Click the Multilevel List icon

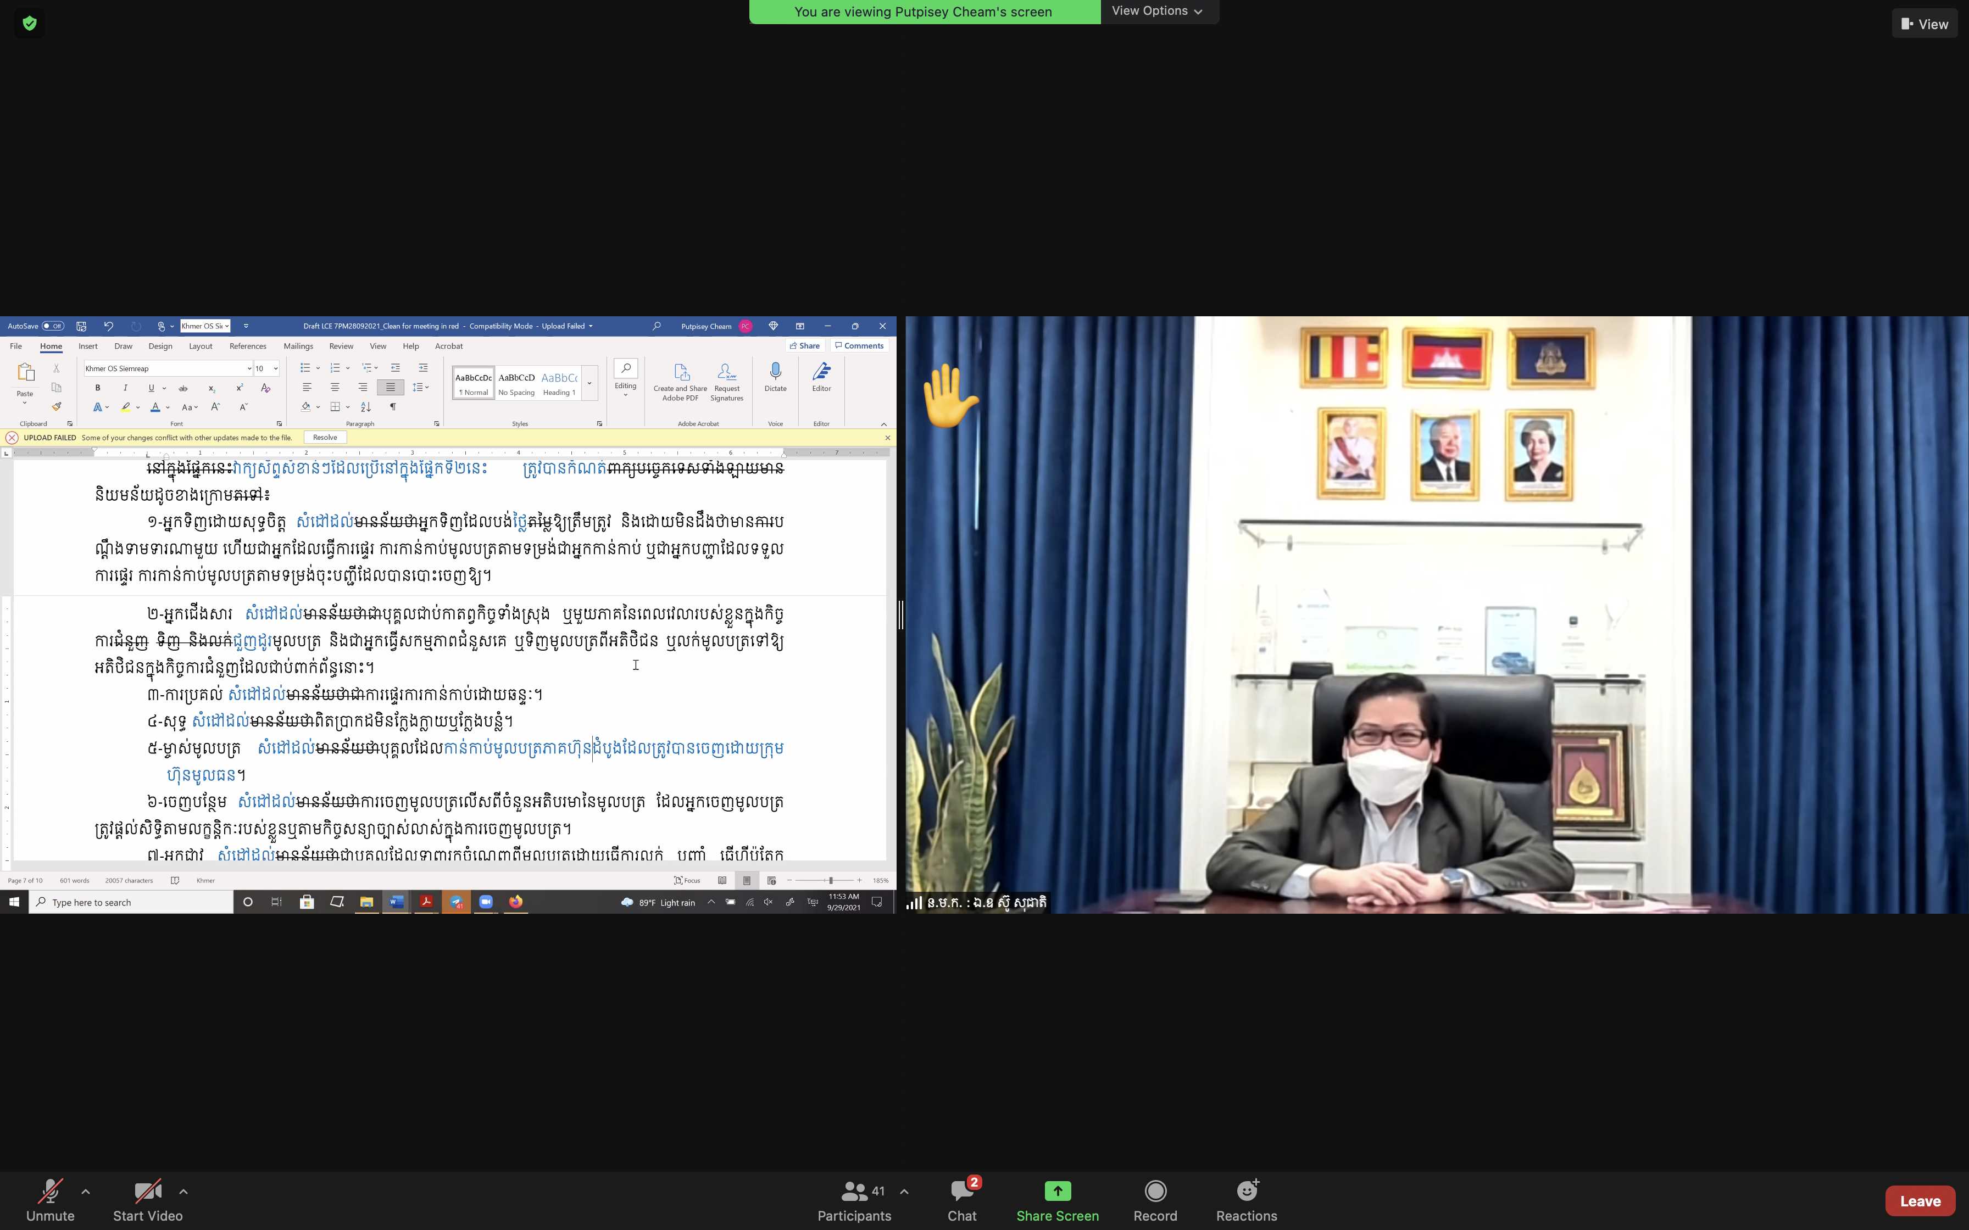(x=366, y=368)
